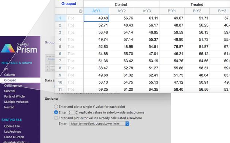Open Mean (or median), Upper/Lower limits dropdown
The image size is (230, 143).
pos(99,123)
